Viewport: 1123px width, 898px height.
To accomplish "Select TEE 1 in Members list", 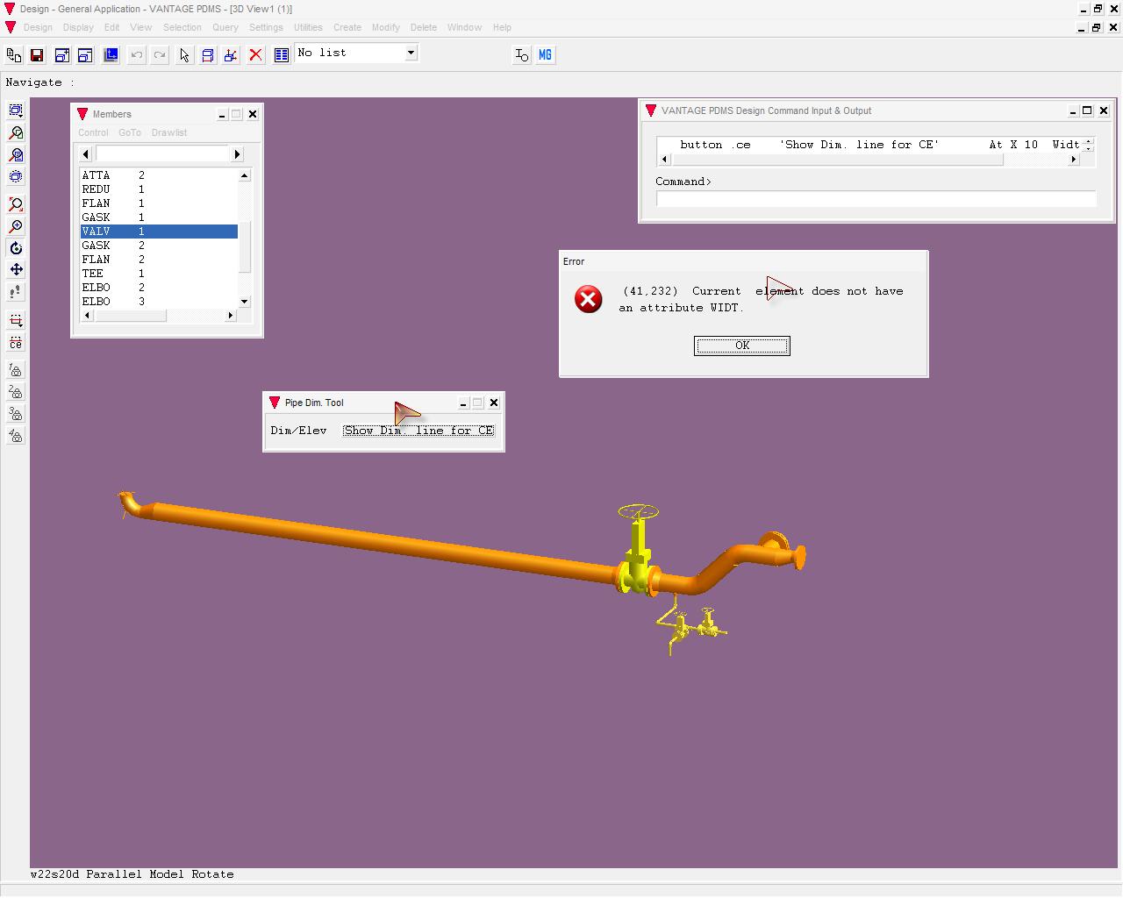I will 159,274.
